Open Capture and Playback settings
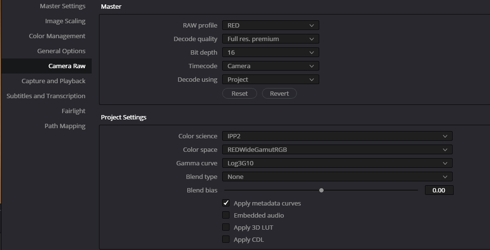 (x=53, y=81)
